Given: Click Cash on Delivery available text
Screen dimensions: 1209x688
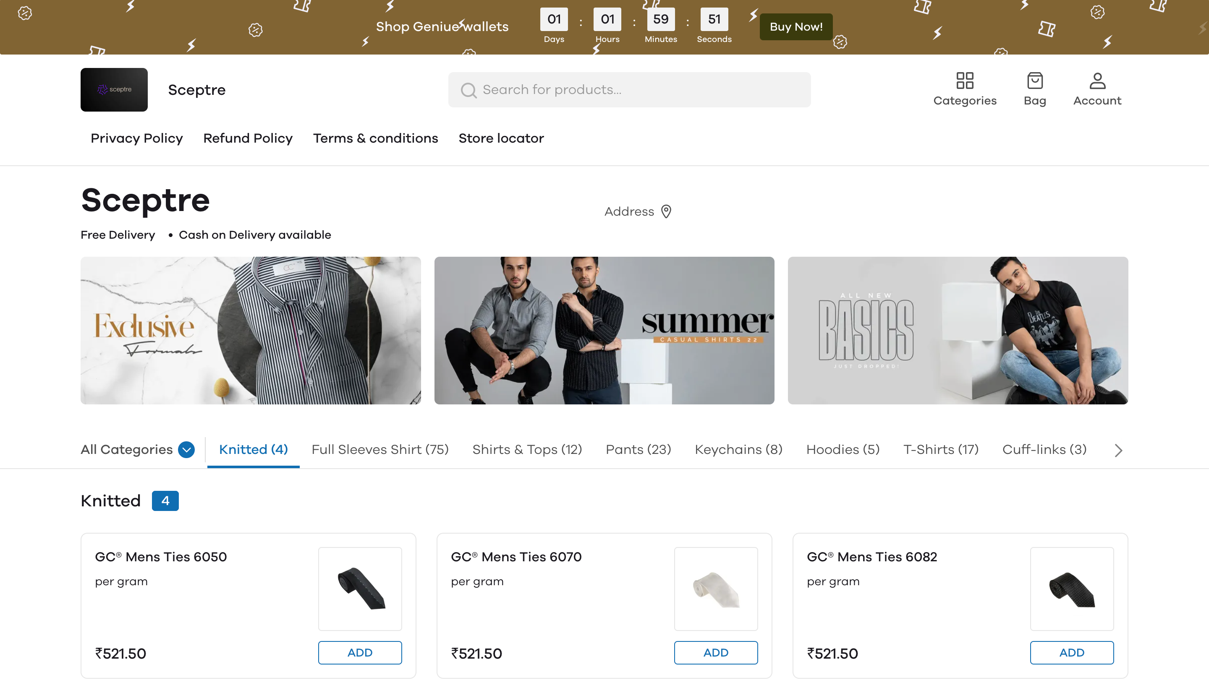Looking at the screenshot, I should 255,235.
